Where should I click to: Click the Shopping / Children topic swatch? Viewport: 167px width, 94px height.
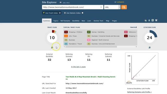[x=66, y=32]
